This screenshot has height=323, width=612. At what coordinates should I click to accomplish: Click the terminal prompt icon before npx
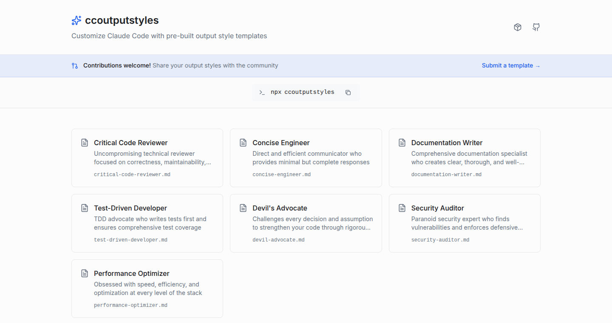point(262,93)
